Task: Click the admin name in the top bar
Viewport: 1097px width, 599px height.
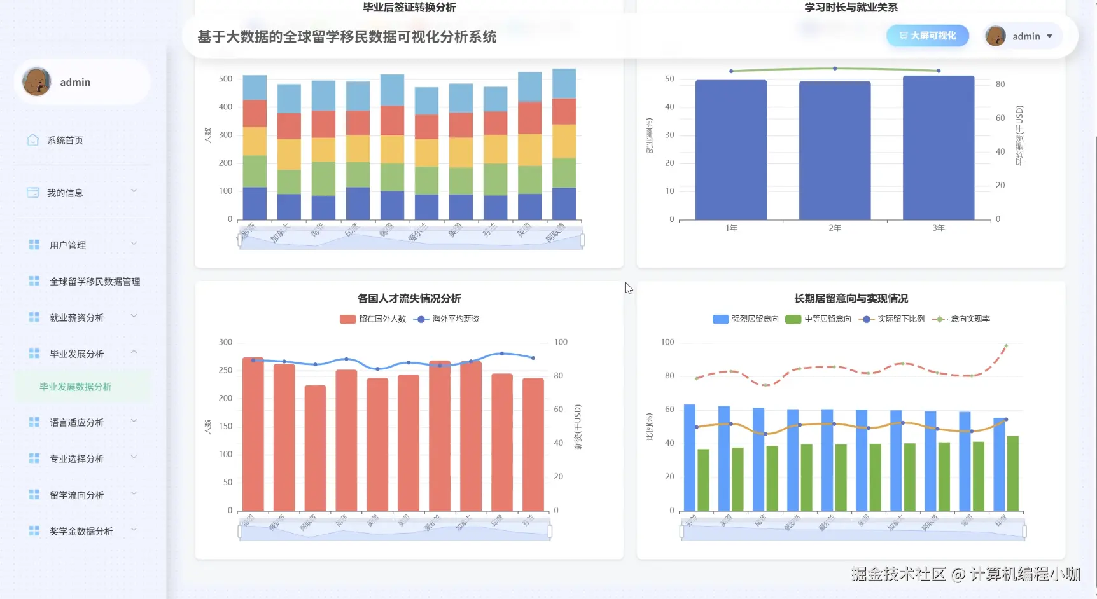Action: coord(1027,36)
